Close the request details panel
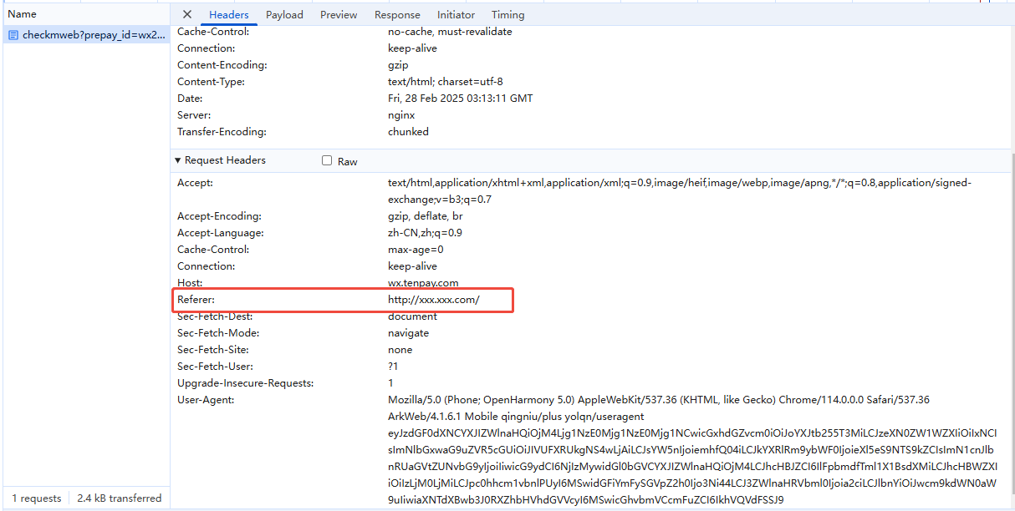The image size is (1015, 511). [x=186, y=14]
